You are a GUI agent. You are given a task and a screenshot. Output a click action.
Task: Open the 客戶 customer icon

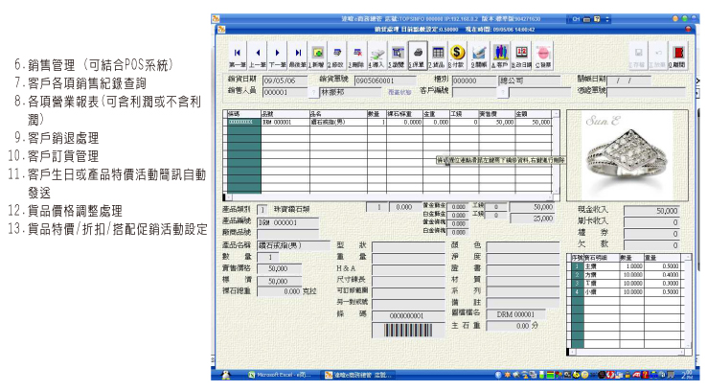click(499, 53)
